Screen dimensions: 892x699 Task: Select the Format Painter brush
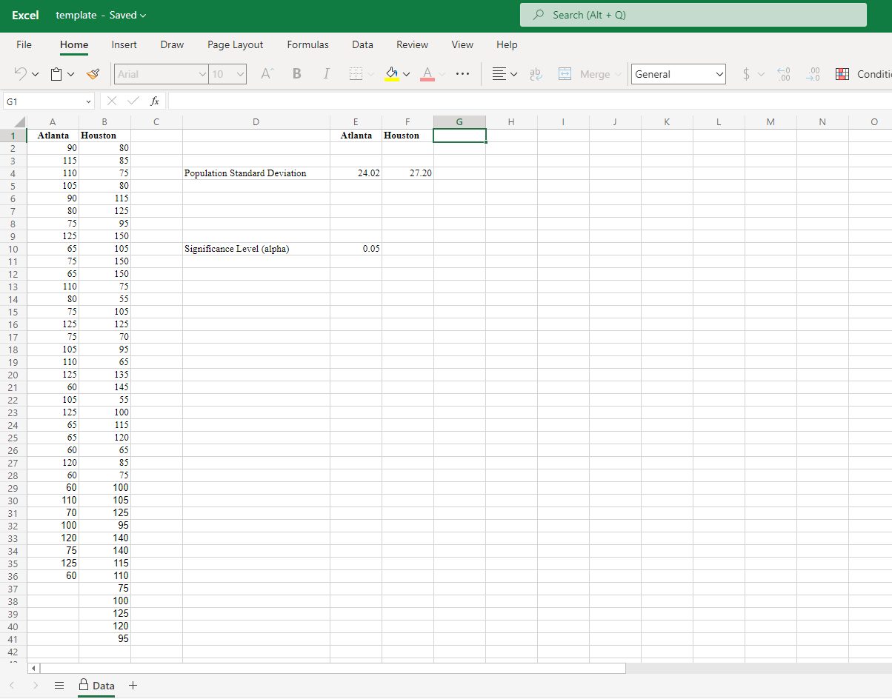tap(93, 74)
